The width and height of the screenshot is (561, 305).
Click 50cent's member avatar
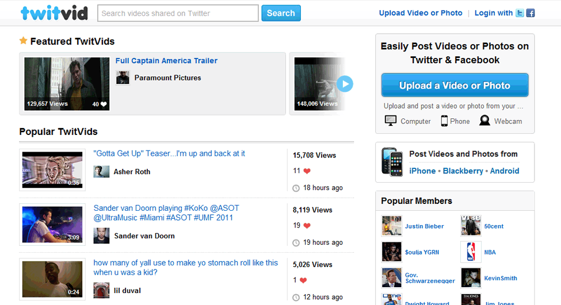471,226
